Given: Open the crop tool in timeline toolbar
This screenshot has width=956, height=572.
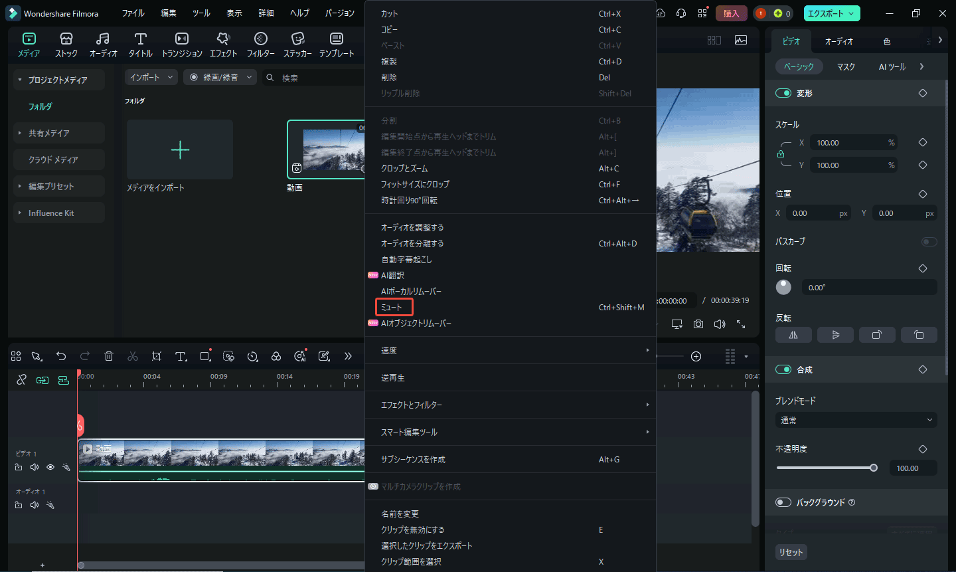Looking at the screenshot, I should tap(157, 357).
